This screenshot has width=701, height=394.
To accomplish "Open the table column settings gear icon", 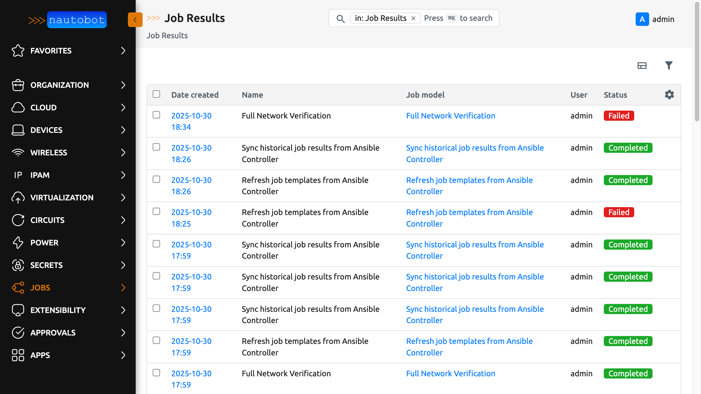I will (669, 95).
